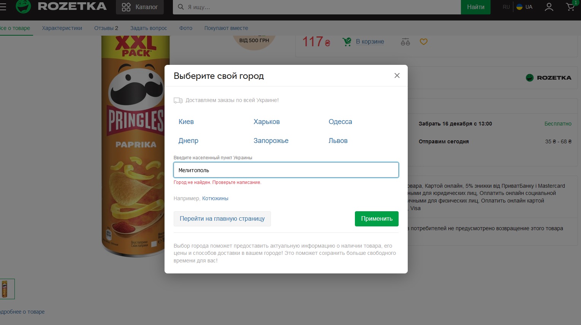Click the Бесплатно delivery price
The image size is (581, 325).
pos(558,124)
